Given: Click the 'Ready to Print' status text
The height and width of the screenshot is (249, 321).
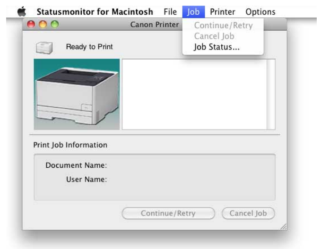Looking at the screenshot, I should [x=89, y=47].
